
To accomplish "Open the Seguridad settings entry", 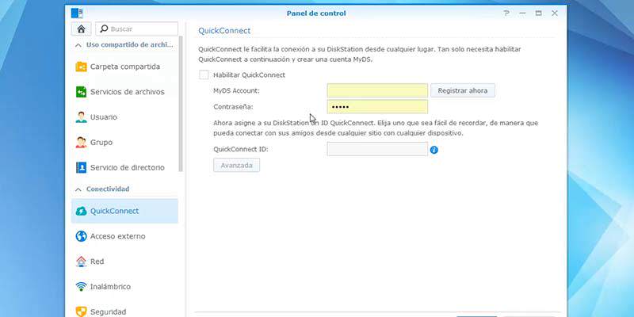I will click(124, 311).
